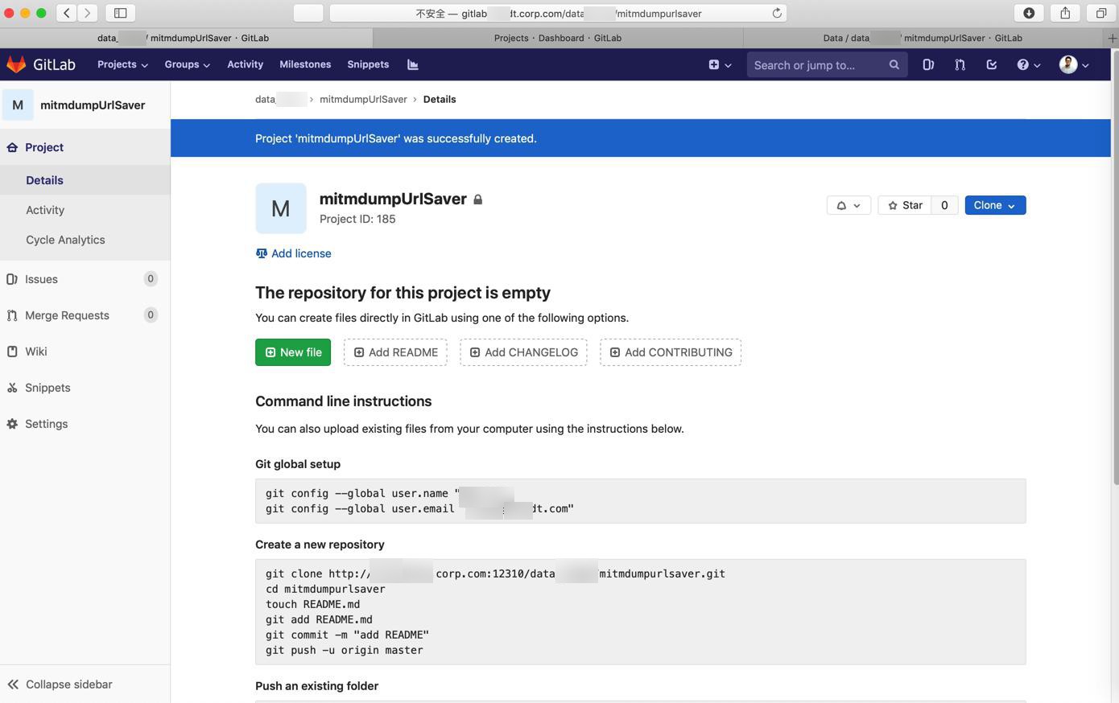Click the page vertical scrollbar
The width and height of the screenshot is (1119, 703).
(1115, 269)
